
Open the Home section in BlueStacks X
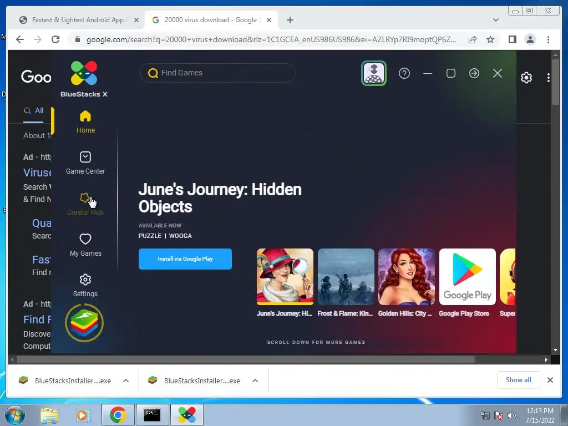(85, 121)
